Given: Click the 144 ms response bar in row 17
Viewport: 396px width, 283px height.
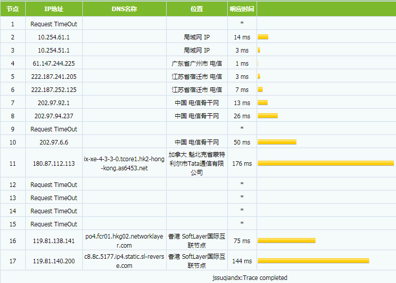Looking at the screenshot, I should click(313, 261).
